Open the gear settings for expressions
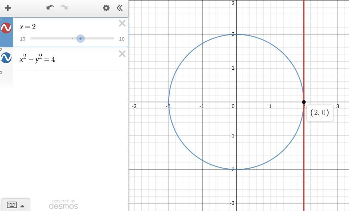The width and height of the screenshot is (349, 211). pyautogui.click(x=106, y=8)
